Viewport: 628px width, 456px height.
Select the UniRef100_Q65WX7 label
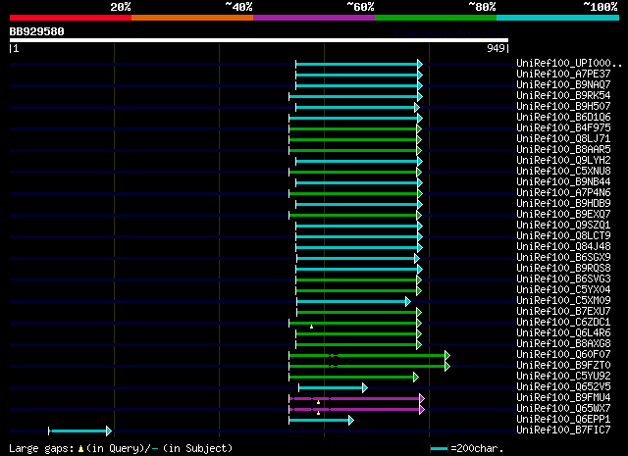click(x=563, y=409)
